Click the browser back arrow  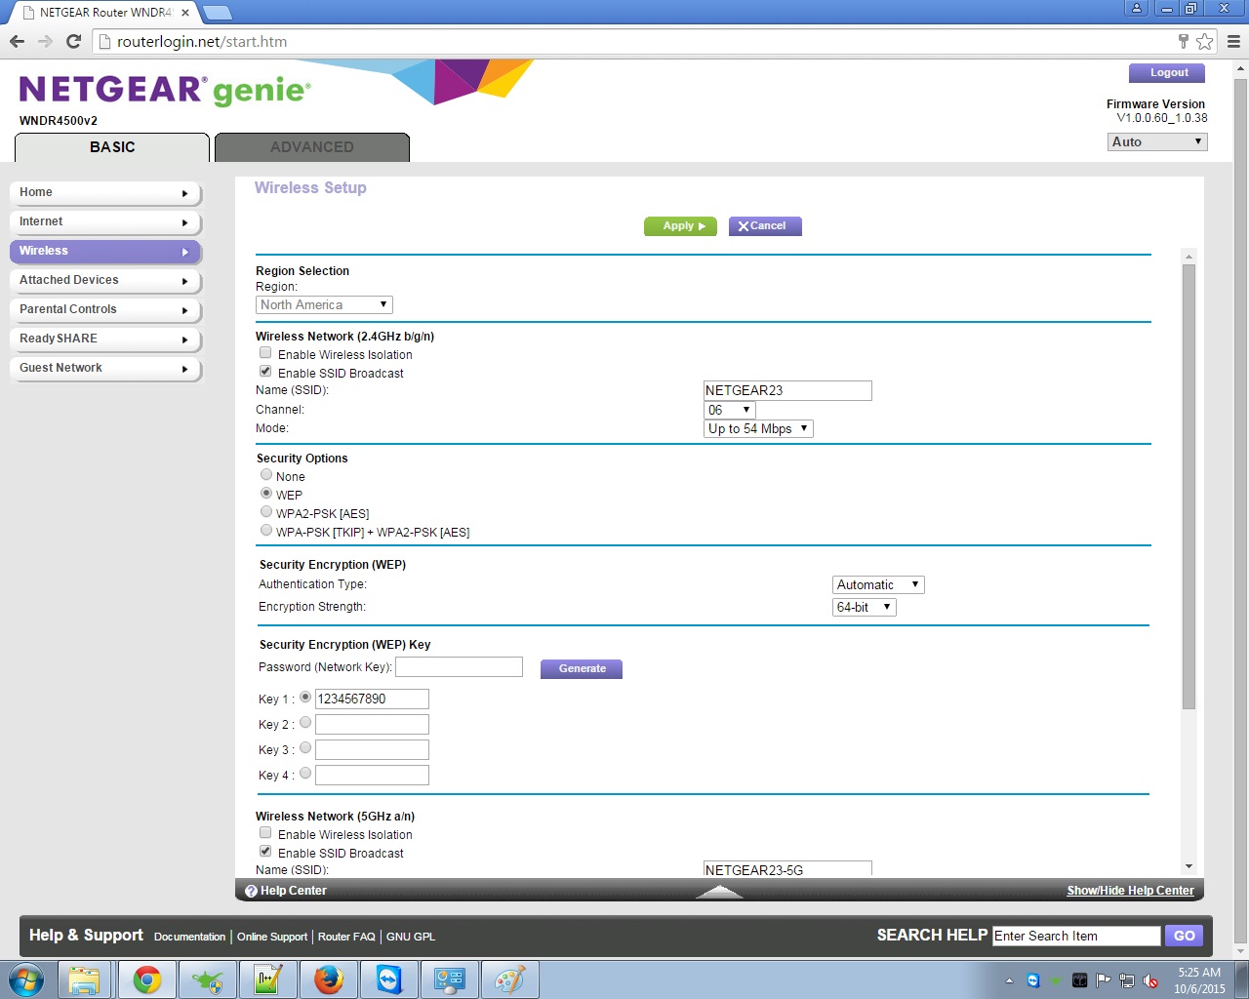click(17, 41)
